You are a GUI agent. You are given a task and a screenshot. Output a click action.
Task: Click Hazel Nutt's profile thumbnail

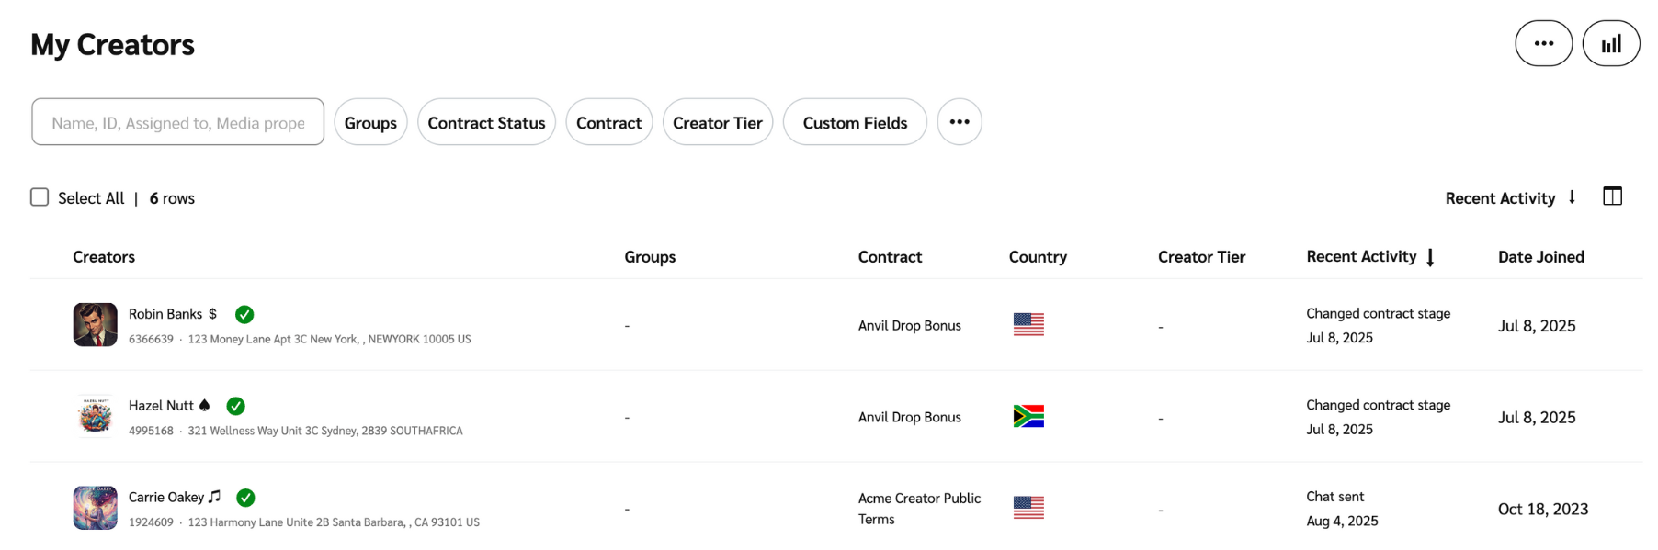click(96, 416)
